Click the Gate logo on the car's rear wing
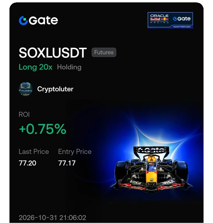This screenshot has height=223, width=213. 151,150
